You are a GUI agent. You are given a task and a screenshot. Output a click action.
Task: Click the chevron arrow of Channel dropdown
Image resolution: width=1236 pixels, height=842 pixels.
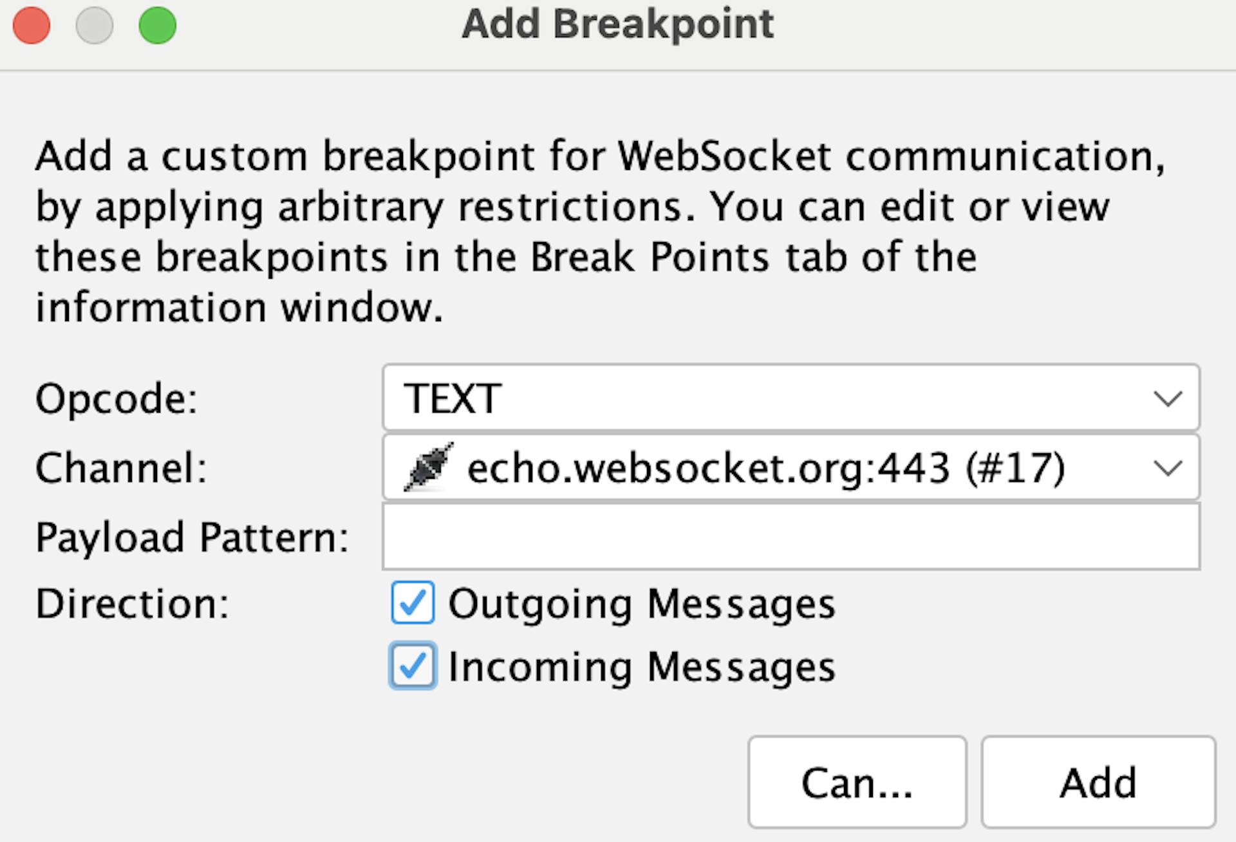point(1168,468)
